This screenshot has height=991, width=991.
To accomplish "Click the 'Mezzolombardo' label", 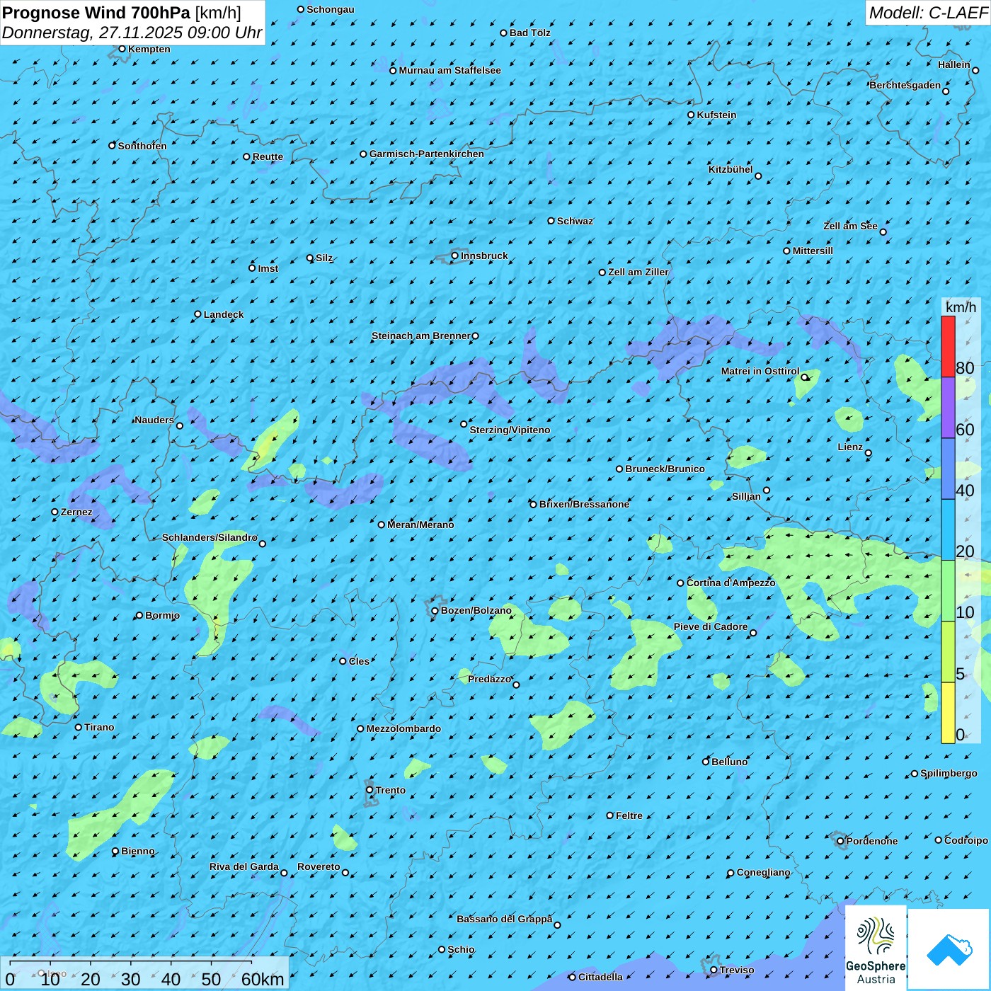I will point(403,729).
